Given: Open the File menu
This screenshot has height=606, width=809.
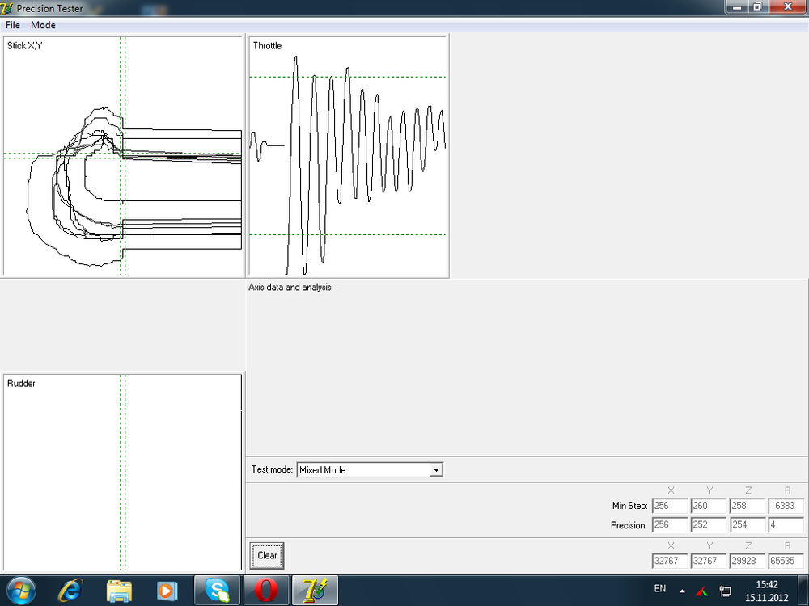Looking at the screenshot, I should 12,25.
